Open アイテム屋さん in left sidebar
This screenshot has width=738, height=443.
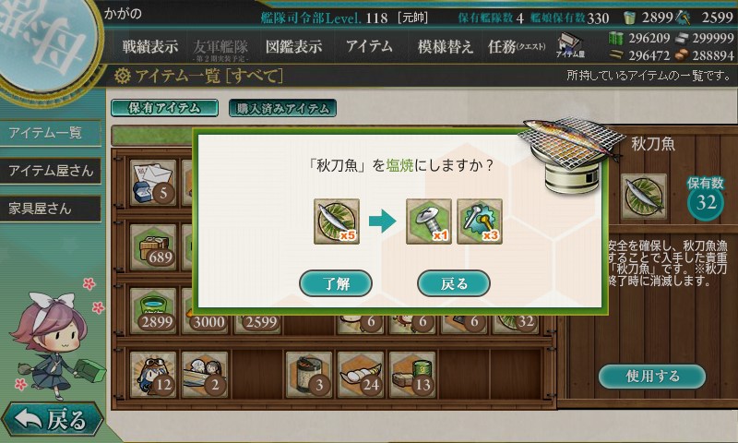pos(51,171)
